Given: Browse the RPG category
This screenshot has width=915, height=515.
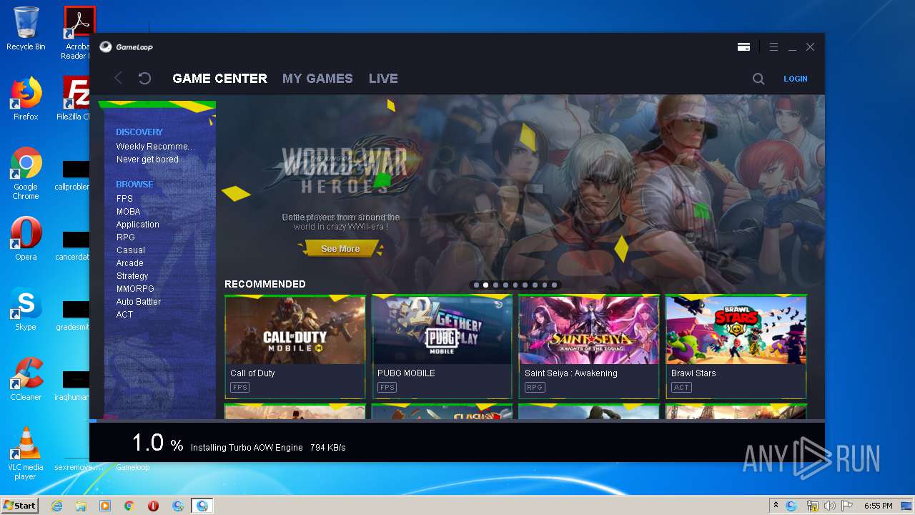Looking at the screenshot, I should [125, 237].
